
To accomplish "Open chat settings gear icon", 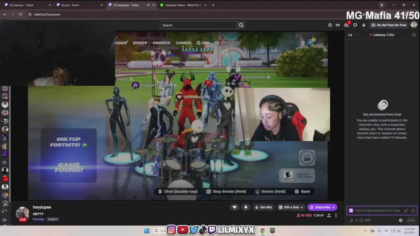I will [x=401, y=220].
